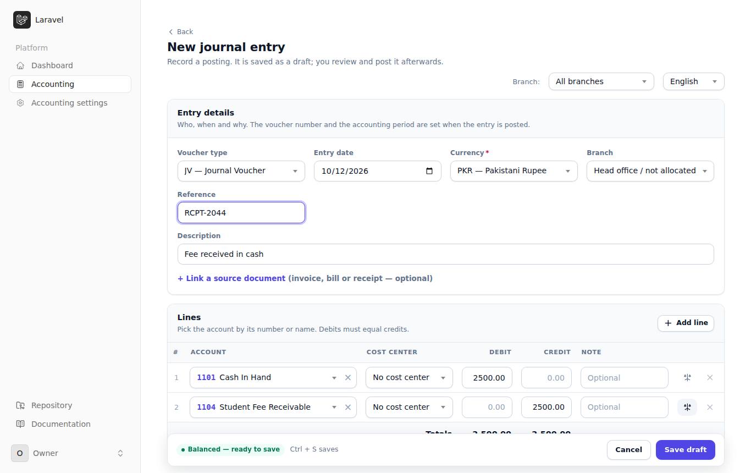The height and width of the screenshot is (473, 751).
Task: Open the Repository link in sidebar
Action: 70,405
